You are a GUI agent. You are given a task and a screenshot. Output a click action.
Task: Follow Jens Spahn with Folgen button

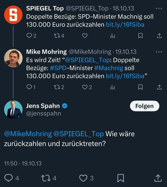(x=145, y=106)
